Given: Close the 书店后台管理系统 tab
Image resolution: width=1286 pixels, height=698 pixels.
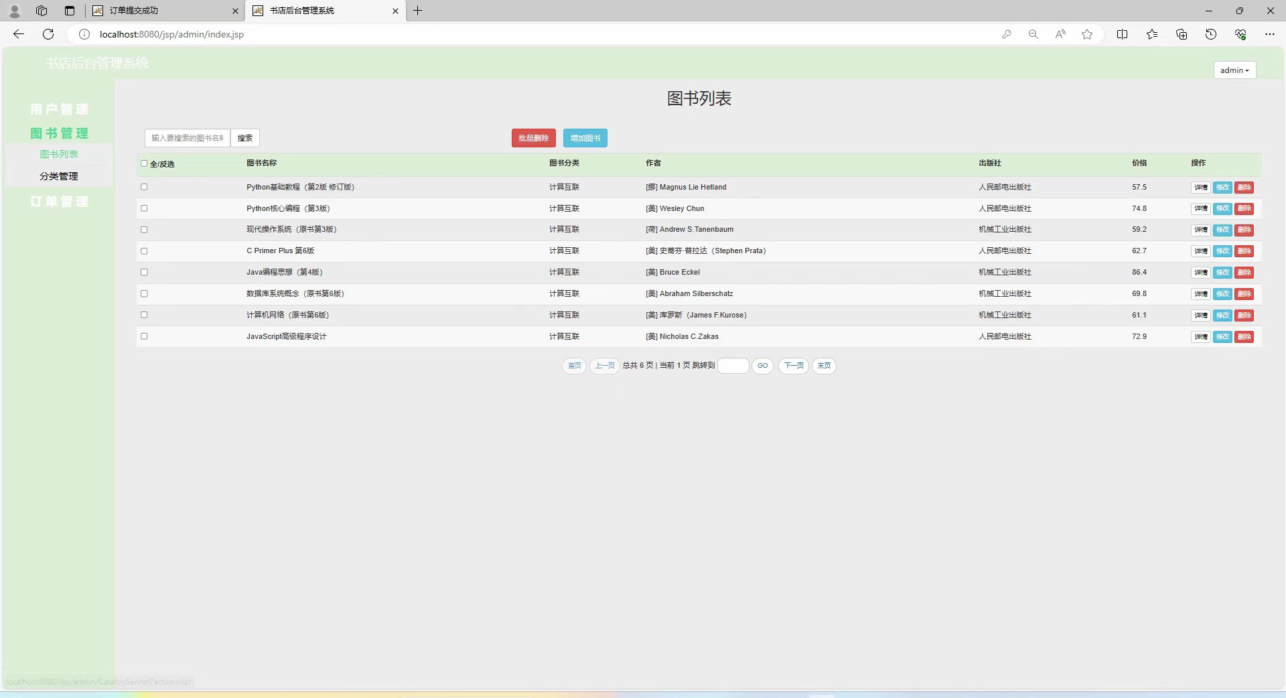Looking at the screenshot, I should pos(395,11).
